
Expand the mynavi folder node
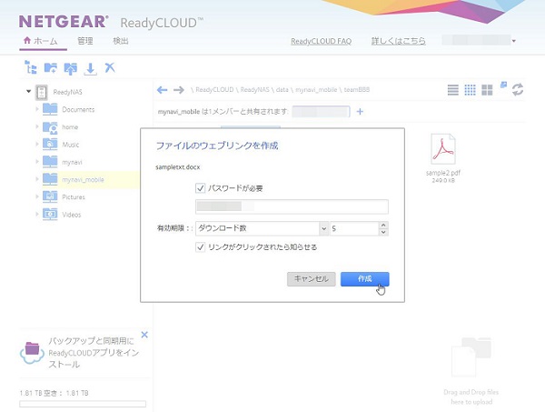click(37, 162)
